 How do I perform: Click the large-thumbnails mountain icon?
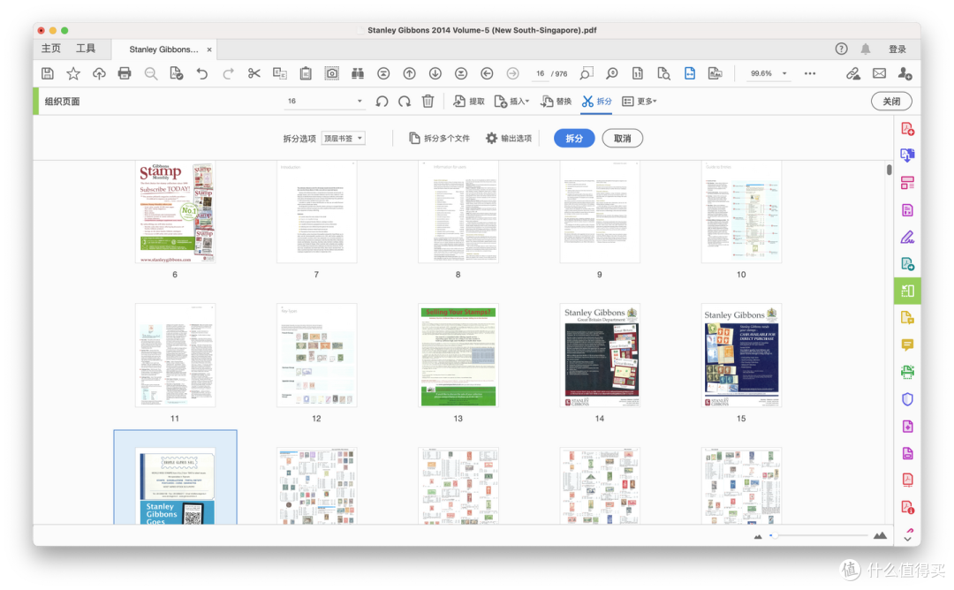pyautogui.click(x=880, y=536)
